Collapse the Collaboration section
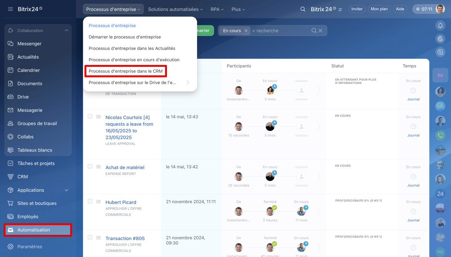The height and width of the screenshot is (257, 451). (x=66, y=31)
